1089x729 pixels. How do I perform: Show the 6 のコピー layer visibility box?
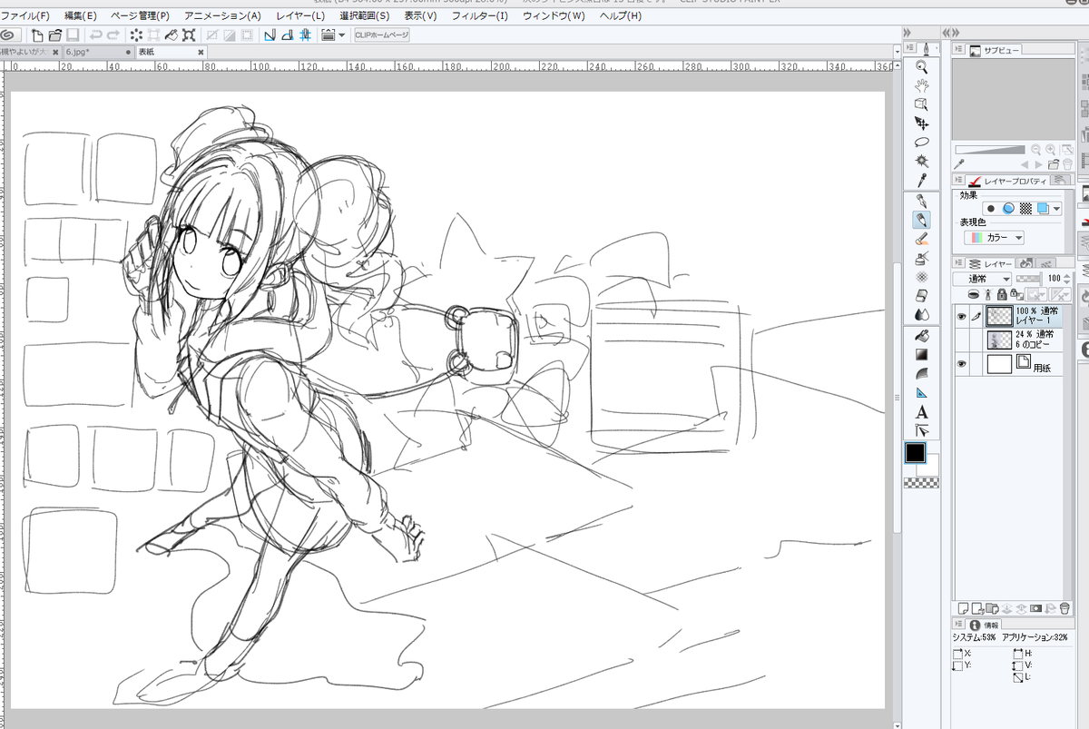tap(961, 340)
